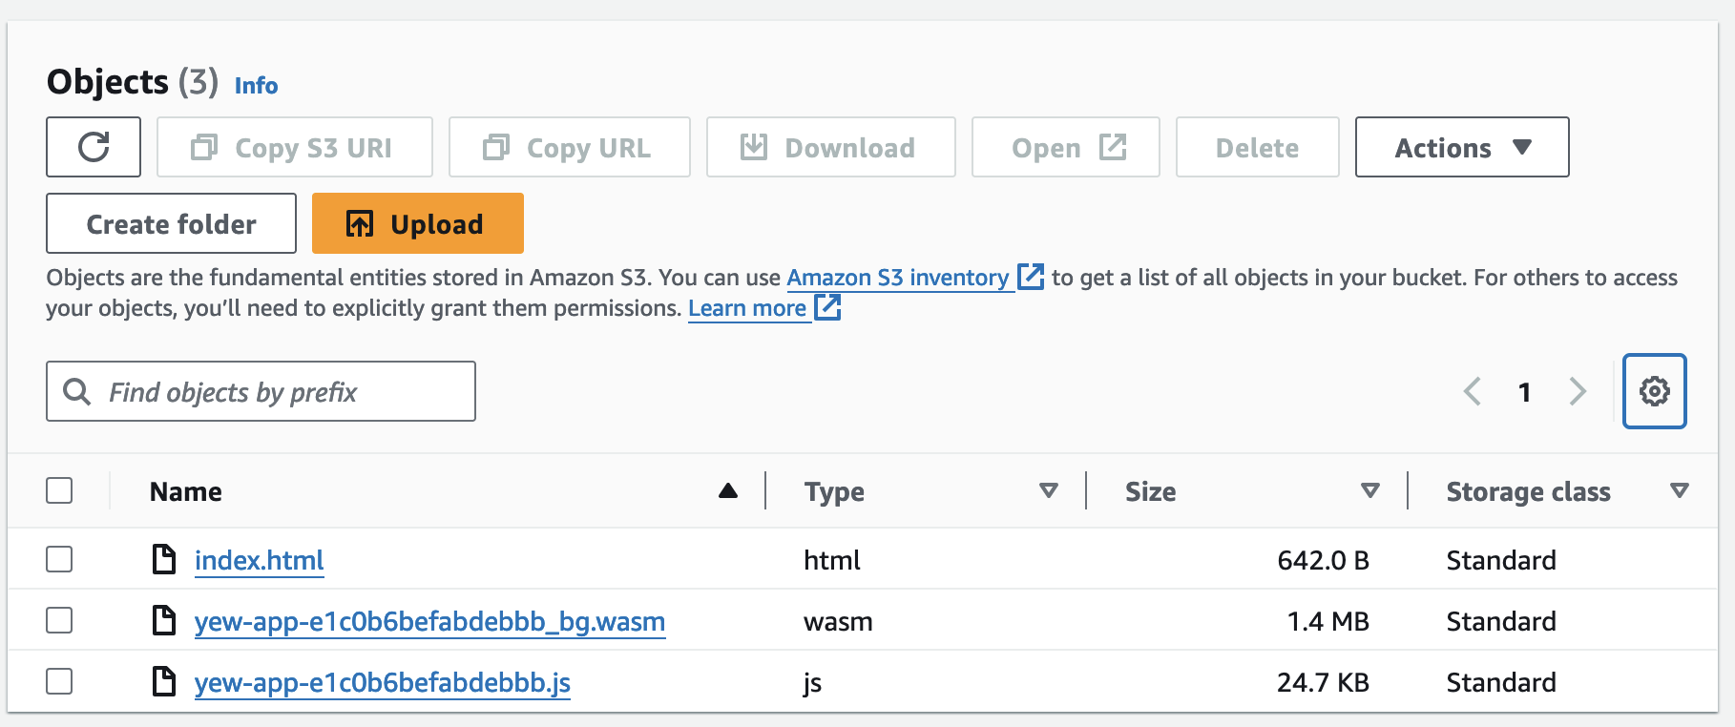The height and width of the screenshot is (727, 1735).
Task: Click external link icon after Learn more
Action: 827,308
